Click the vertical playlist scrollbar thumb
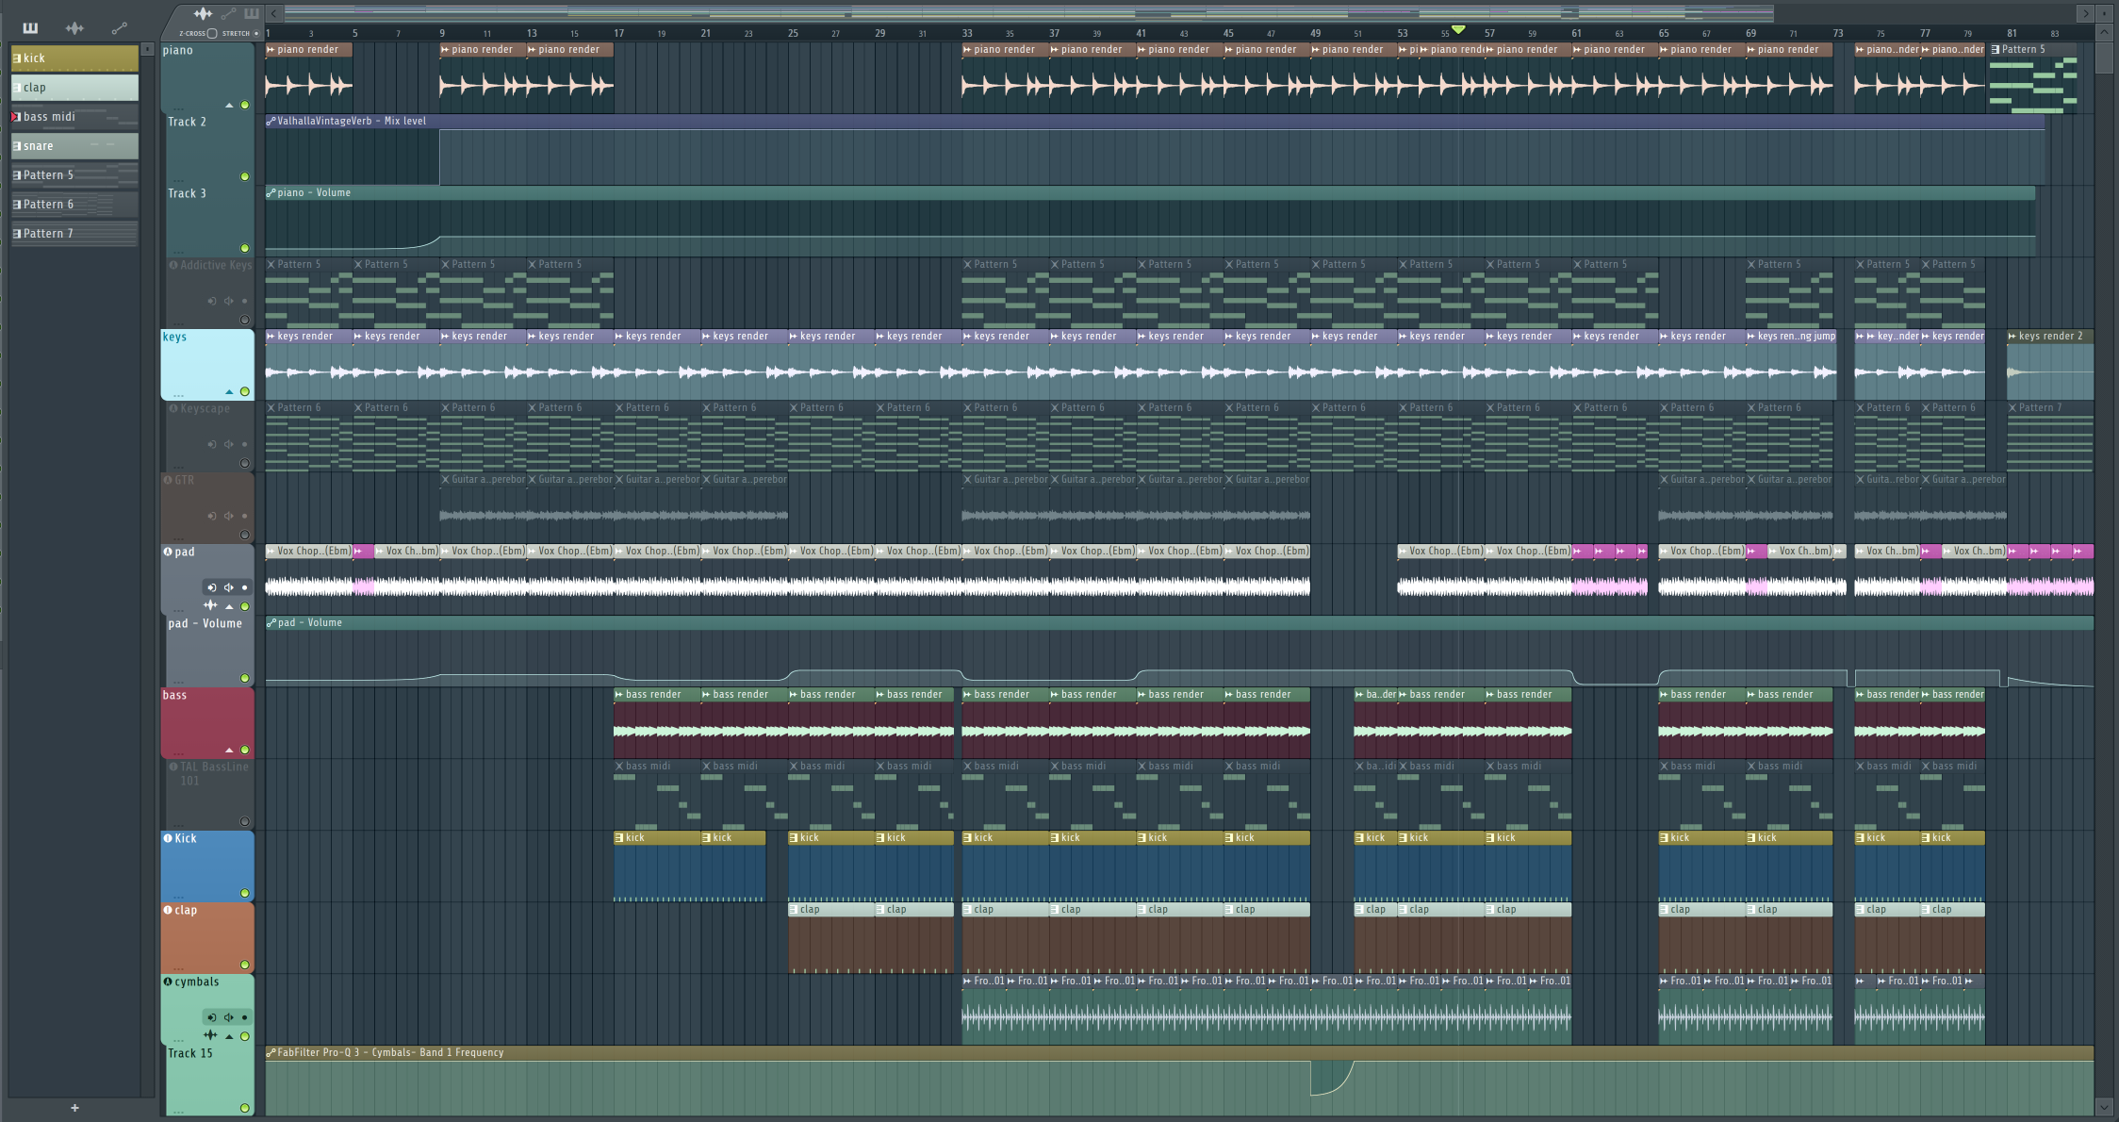 2104,57
